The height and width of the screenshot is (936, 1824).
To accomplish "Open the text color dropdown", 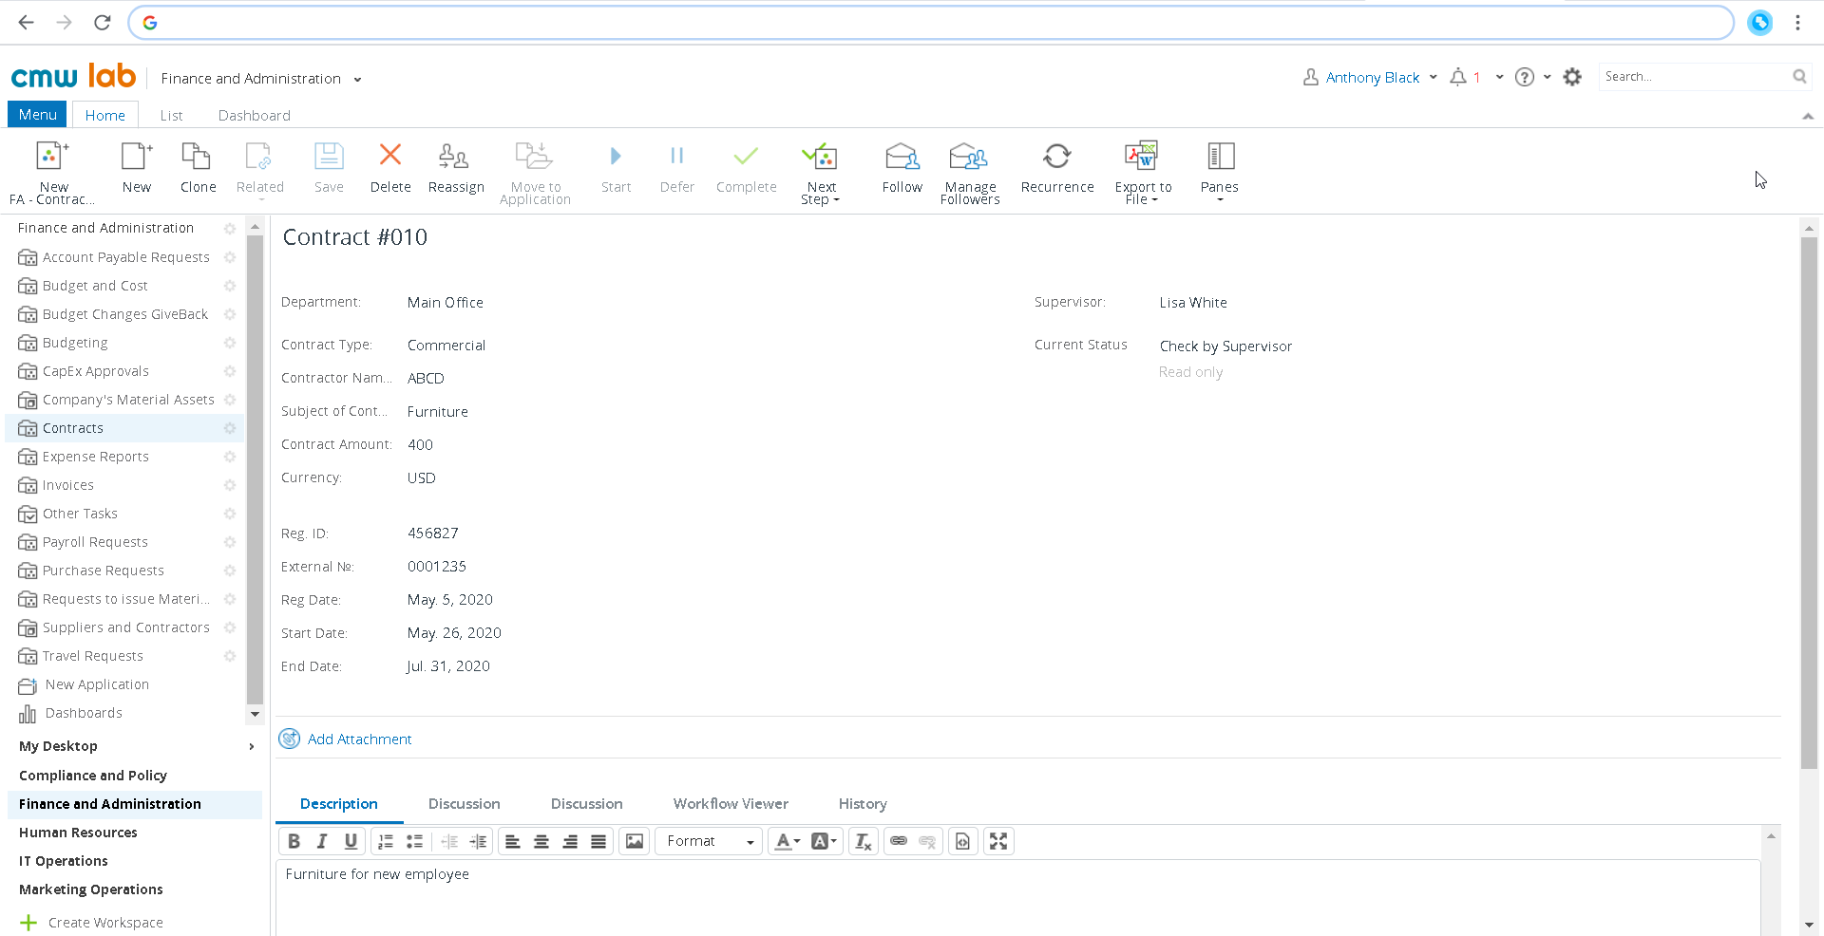I will click(787, 841).
